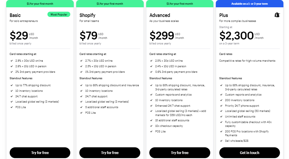Viewport: 289px width, 159px height.
Task: Click checkmark beside 200 inventory locations
Action: click(221, 100)
